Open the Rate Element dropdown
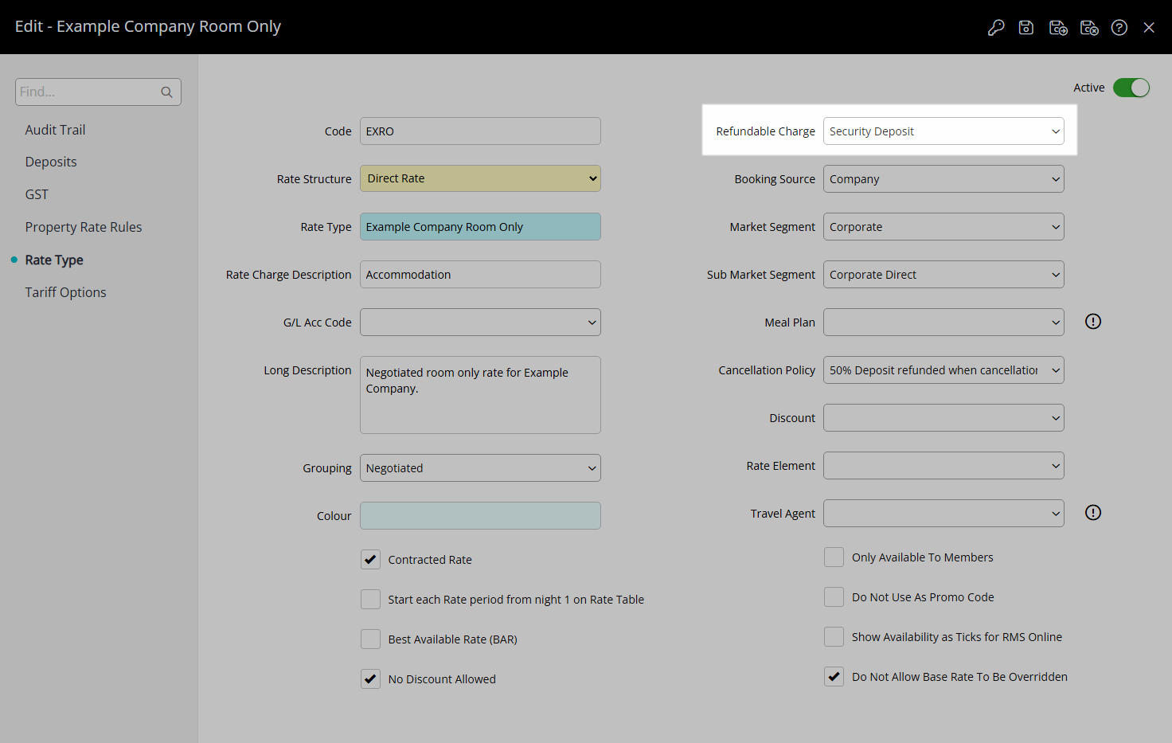1172x743 pixels. [x=943, y=466]
